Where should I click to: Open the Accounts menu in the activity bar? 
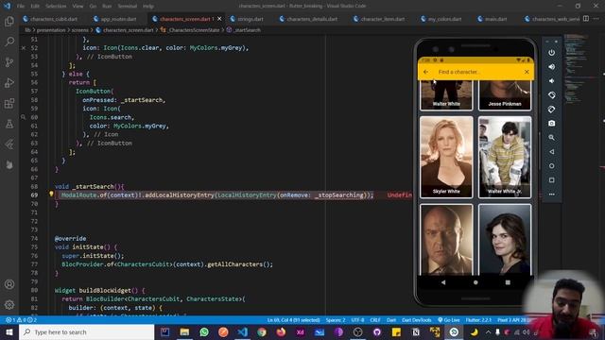point(9,284)
